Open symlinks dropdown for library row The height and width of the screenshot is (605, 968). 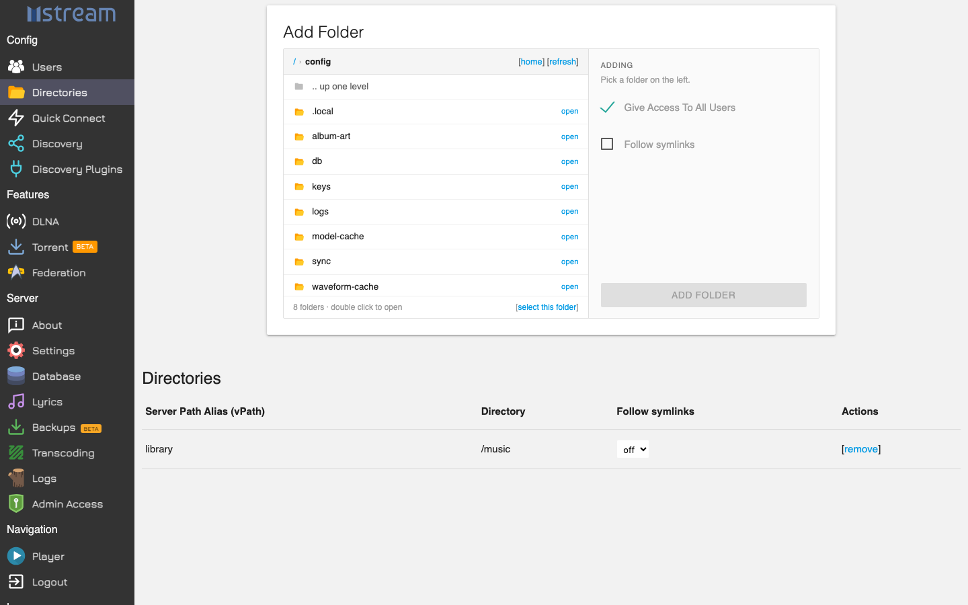click(x=633, y=449)
